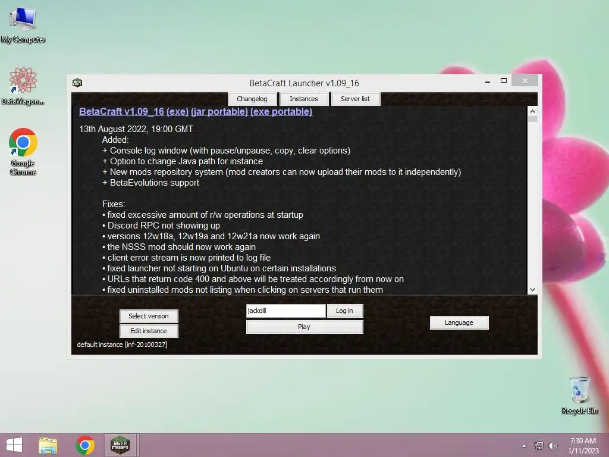Screen dimensions: 609x457
Task: Select the DataWagon desktop shortcut
Action: tap(23, 86)
